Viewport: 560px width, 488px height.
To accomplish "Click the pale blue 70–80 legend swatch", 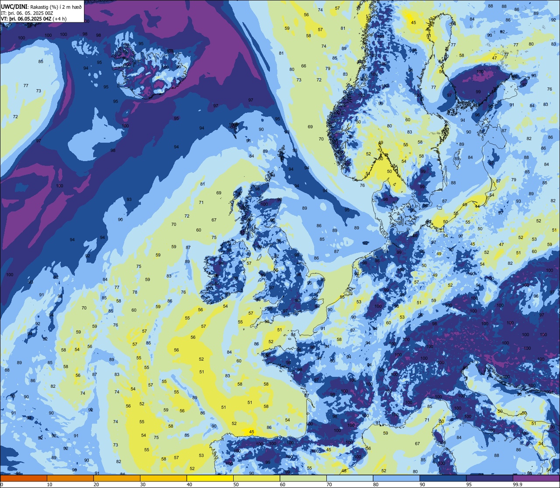I will (350, 478).
